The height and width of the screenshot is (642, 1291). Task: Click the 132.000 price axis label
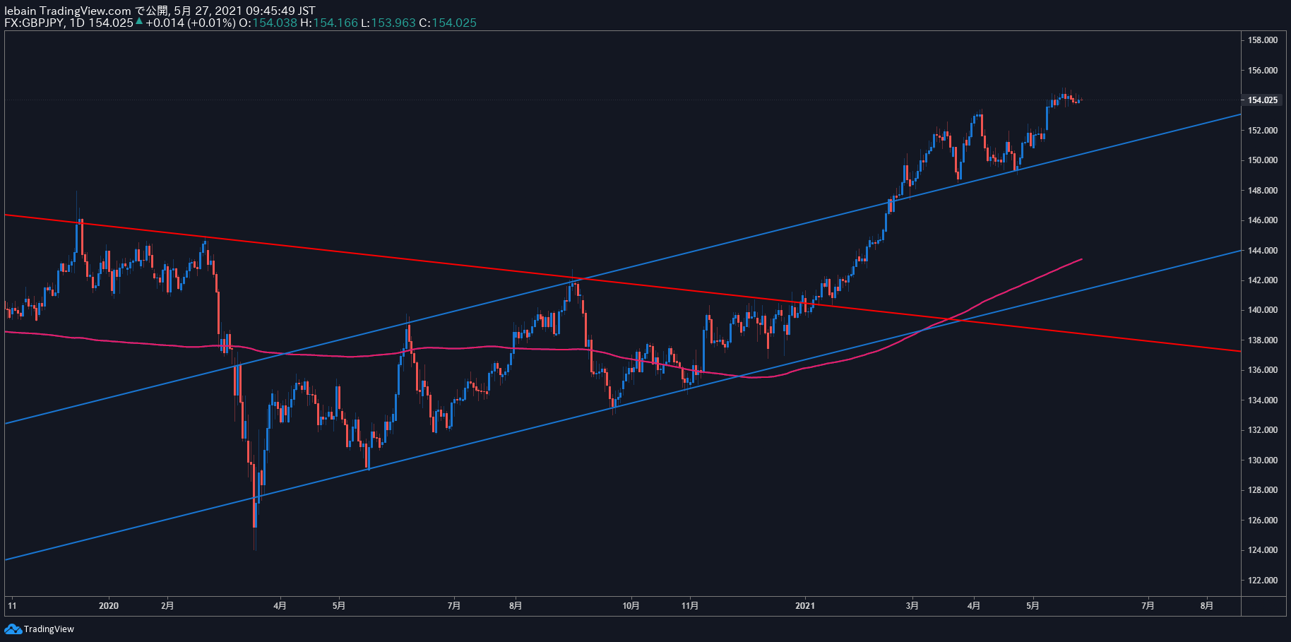click(1263, 430)
